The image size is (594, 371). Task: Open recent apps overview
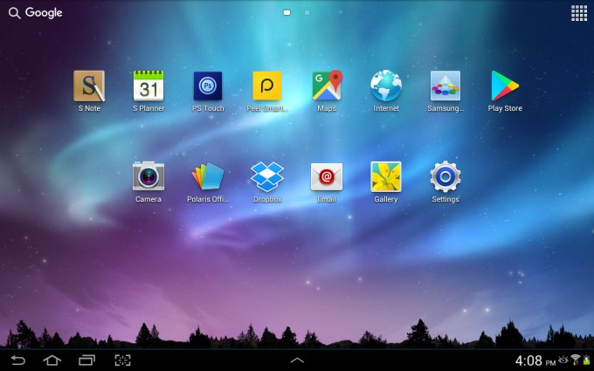click(86, 360)
